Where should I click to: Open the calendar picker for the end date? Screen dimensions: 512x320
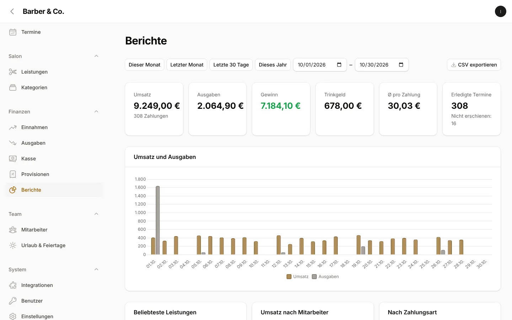[401, 65]
